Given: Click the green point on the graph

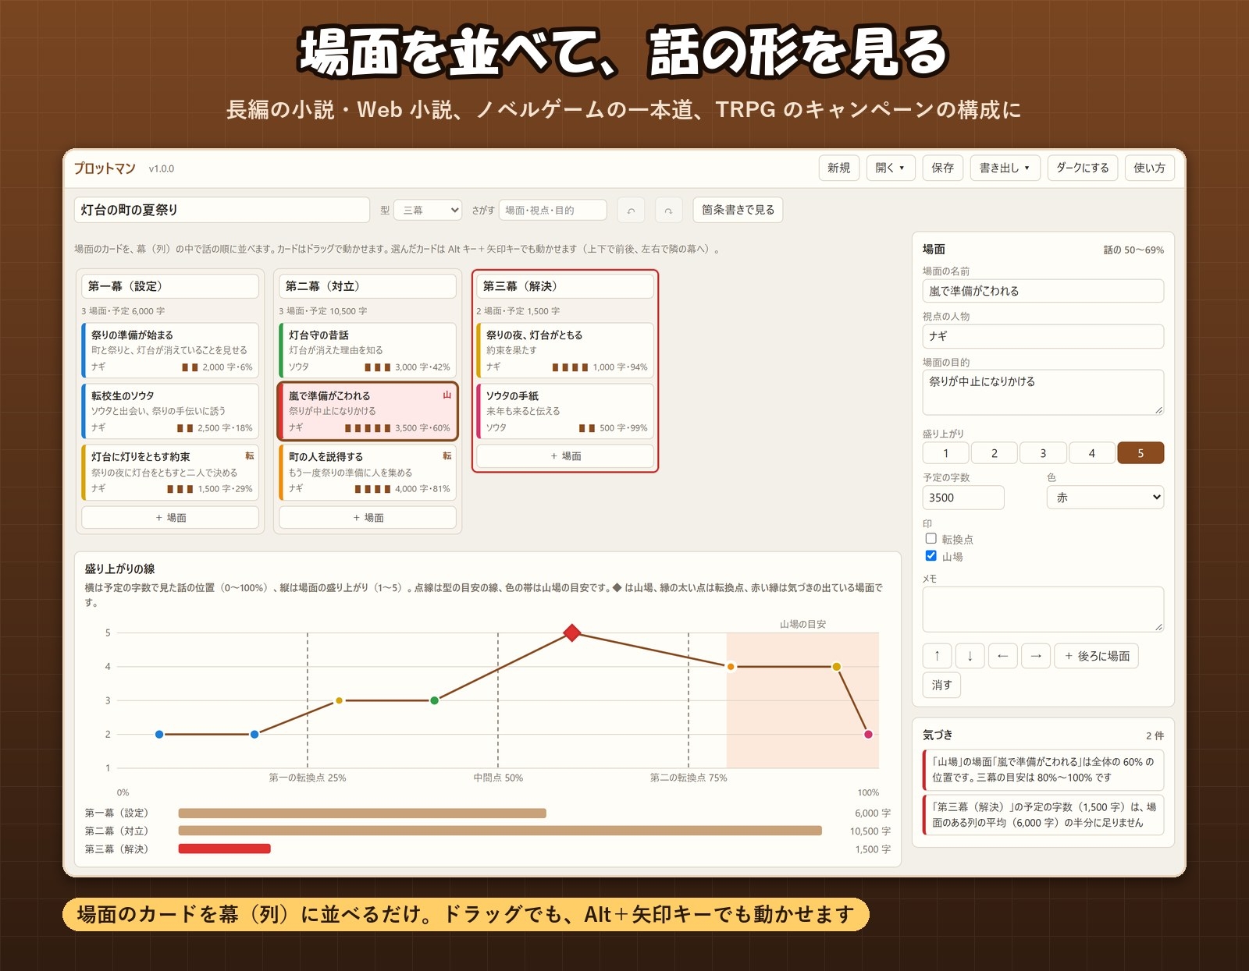Looking at the screenshot, I should click(435, 700).
